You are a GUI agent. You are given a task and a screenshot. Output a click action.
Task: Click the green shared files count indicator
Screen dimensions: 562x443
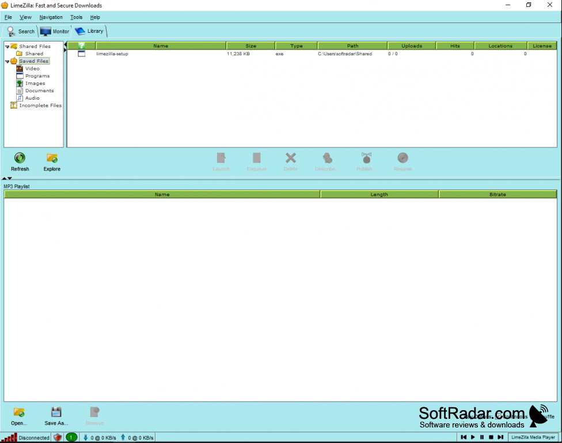coord(71,438)
